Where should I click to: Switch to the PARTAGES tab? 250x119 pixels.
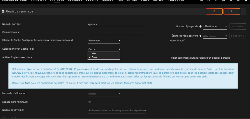pos(57,1)
